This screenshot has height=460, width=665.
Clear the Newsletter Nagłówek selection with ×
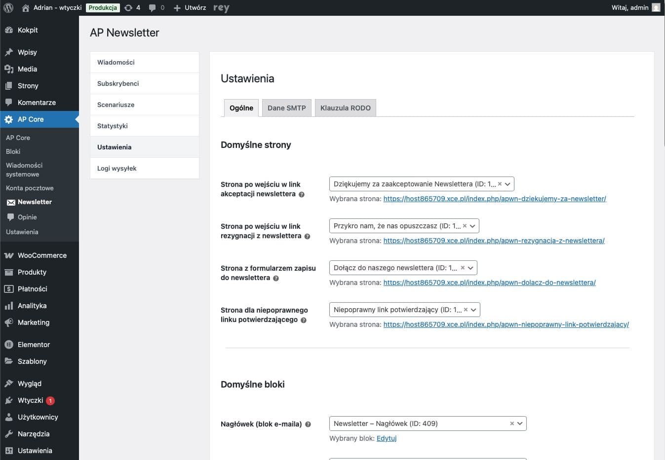click(x=512, y=423)
